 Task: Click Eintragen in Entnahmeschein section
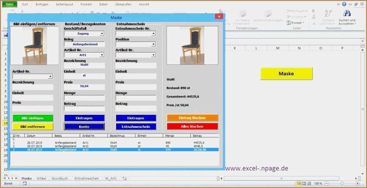pyautogui.click(x=136, y=118)
